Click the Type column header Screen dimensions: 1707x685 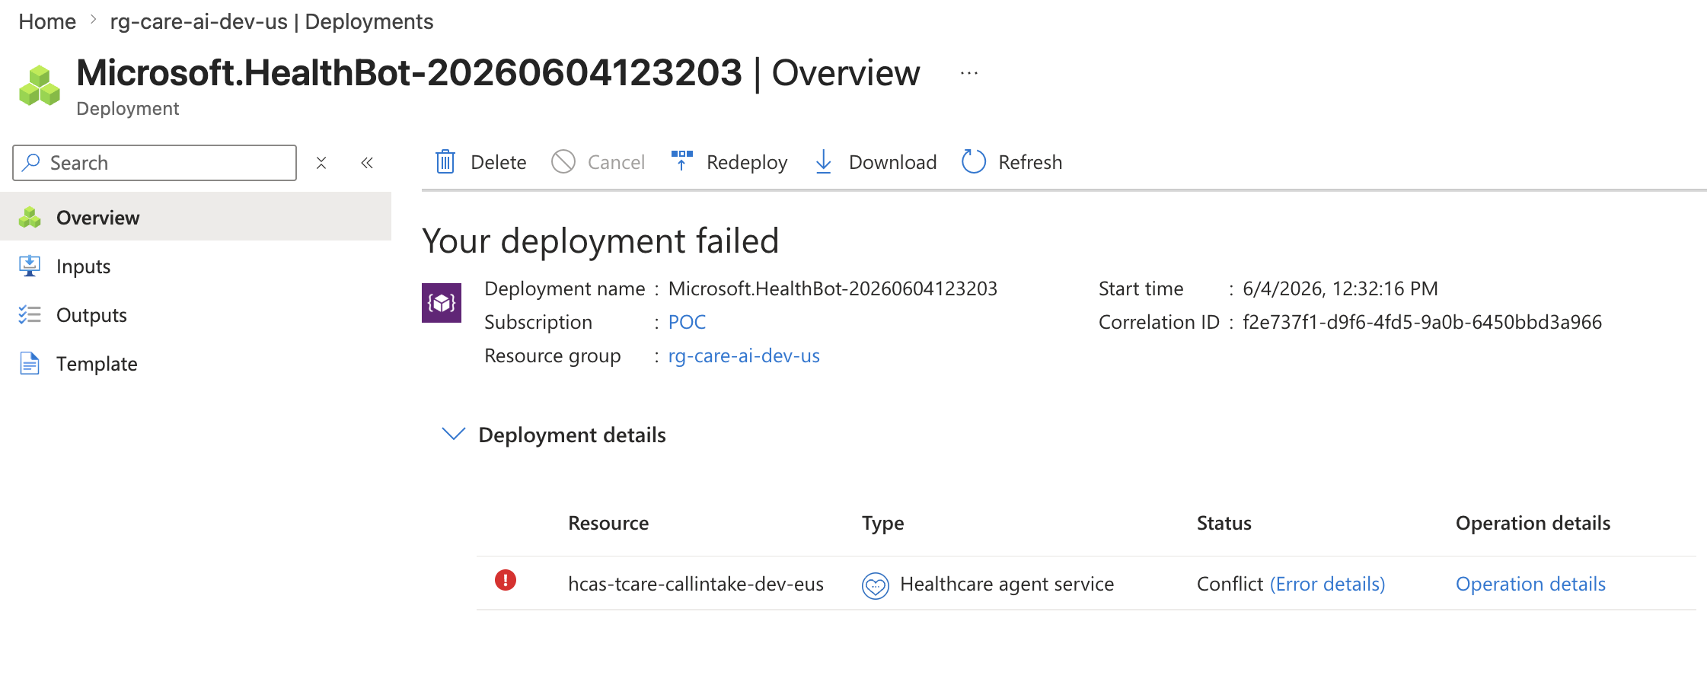883,524
